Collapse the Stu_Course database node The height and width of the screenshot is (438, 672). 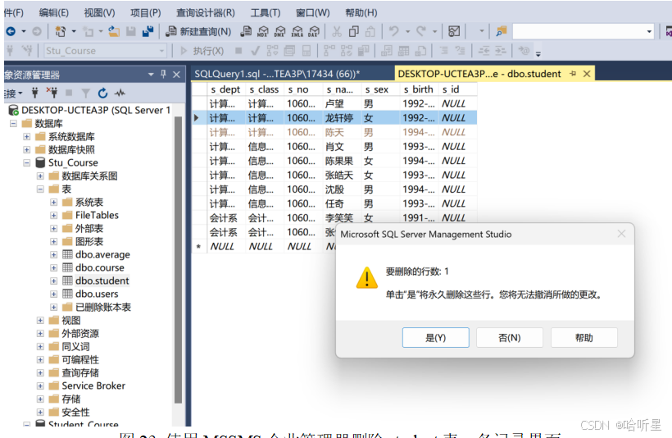[26, 163]
